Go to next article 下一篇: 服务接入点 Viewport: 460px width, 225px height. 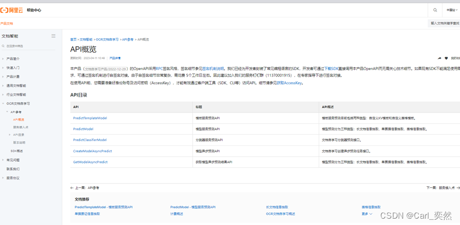(443, 188)
